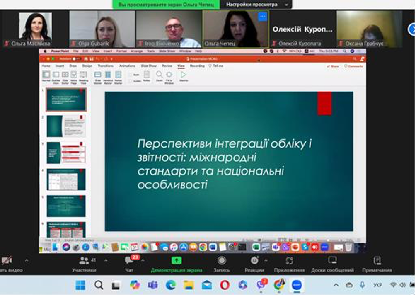Select Олексій Куропата's participant tile
416x296 pixels.
(302, 29)
